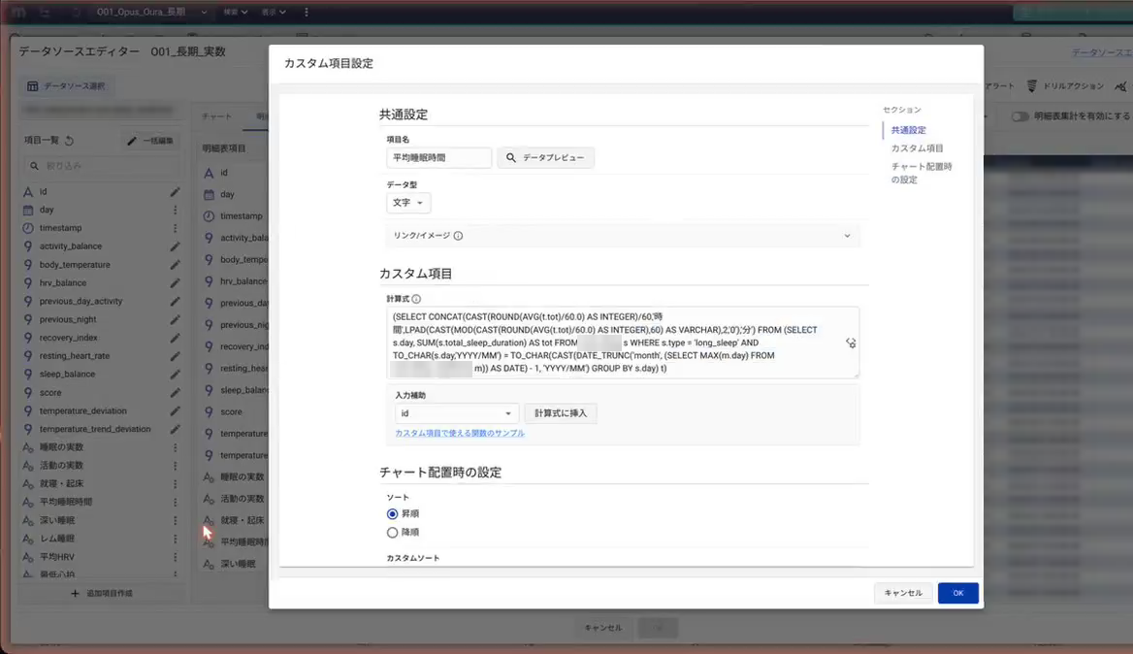Image resolution: width=1133 pixels, height=654 pixels.
Task: Edit activity_balance with its pencil icon
Action: coord(175,246)
